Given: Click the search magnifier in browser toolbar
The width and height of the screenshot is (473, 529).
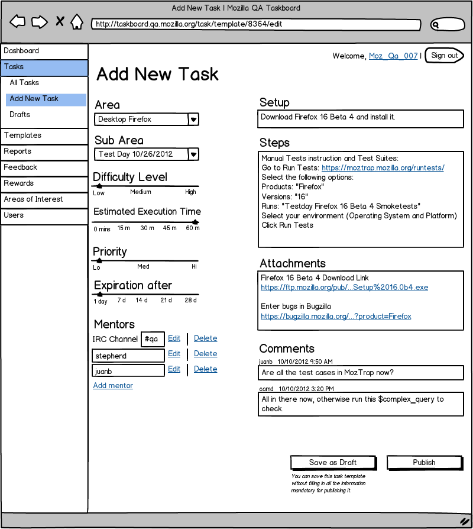Looking at the screenshot, I should pos(436,25).
